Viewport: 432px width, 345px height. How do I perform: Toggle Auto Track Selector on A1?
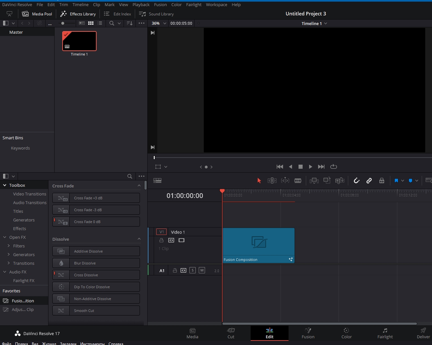click(183, 271)
